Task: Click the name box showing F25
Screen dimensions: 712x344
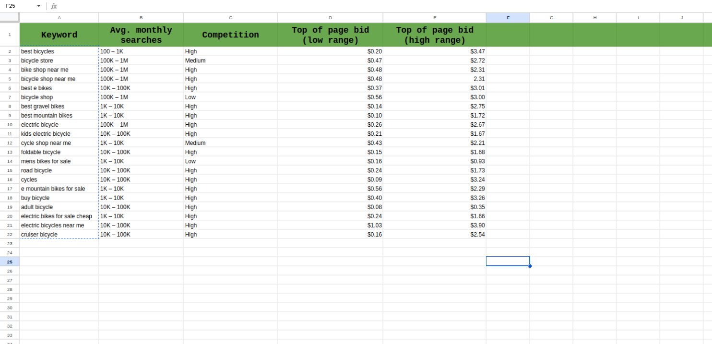Action: 19,6
